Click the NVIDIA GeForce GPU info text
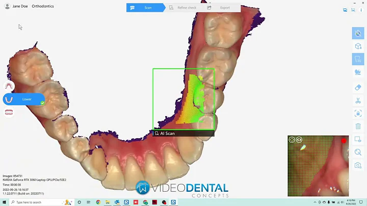Image resolution: width=367 pixels, height=206 pixels. tap(35, 180)
